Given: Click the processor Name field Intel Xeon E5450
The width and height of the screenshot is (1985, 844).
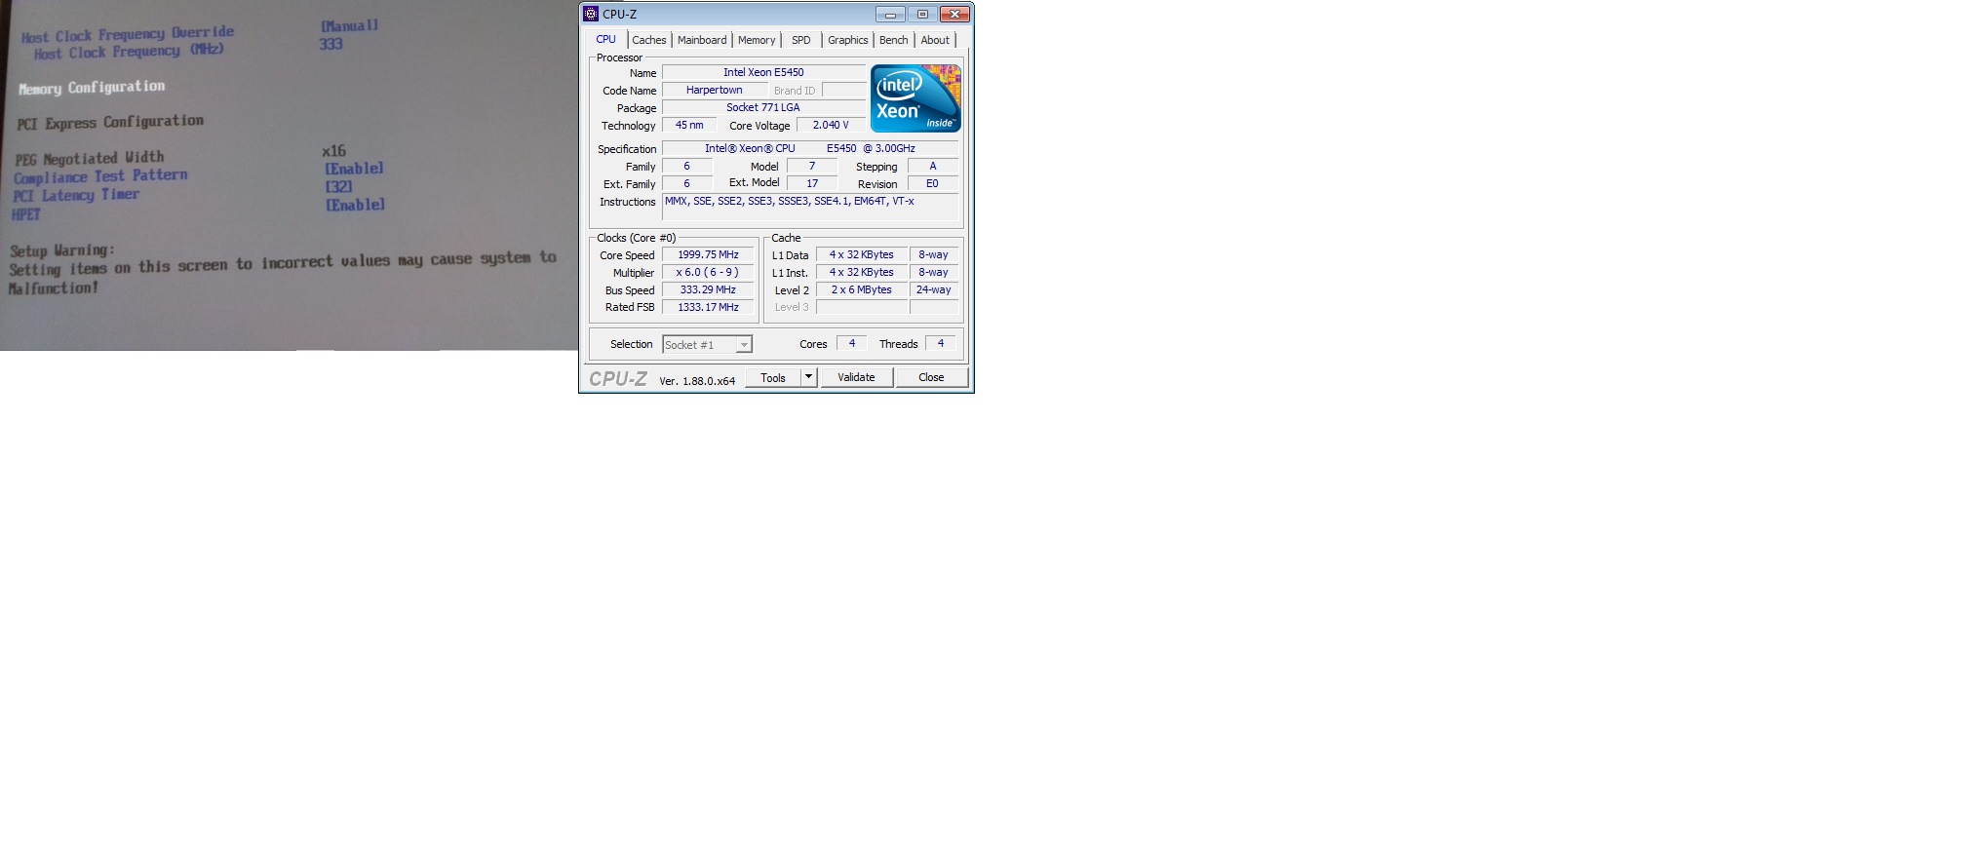Looking at the screenshot, I should [x=763, y=72].
